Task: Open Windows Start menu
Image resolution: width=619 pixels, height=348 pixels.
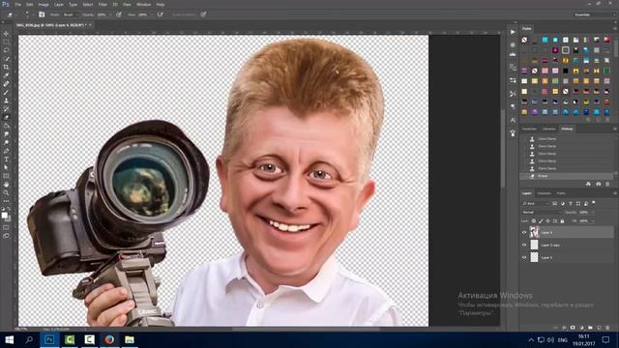Action: click(9, 339)
